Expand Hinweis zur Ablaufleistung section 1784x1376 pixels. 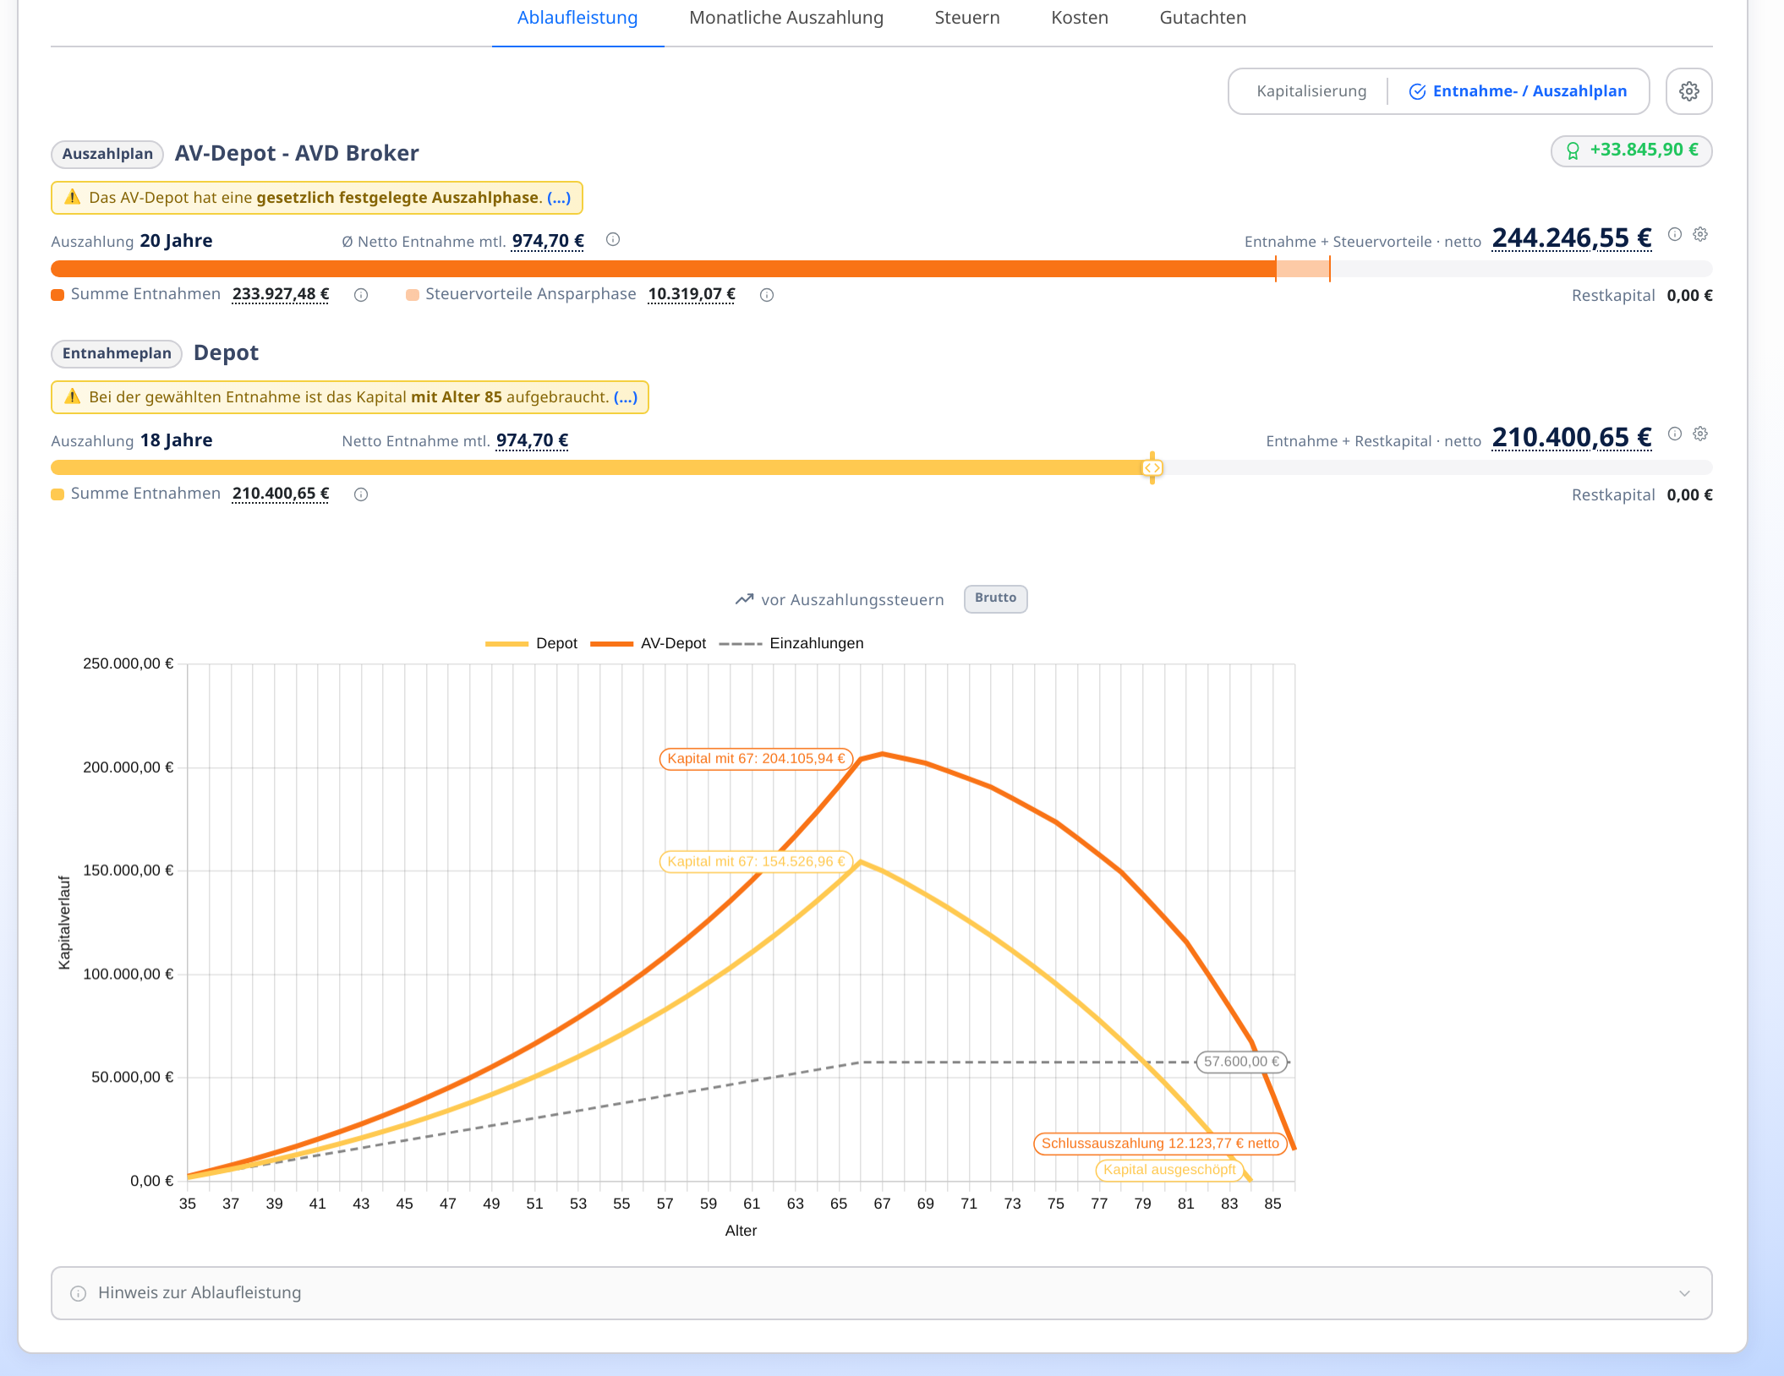click(x=881, y=1293)
